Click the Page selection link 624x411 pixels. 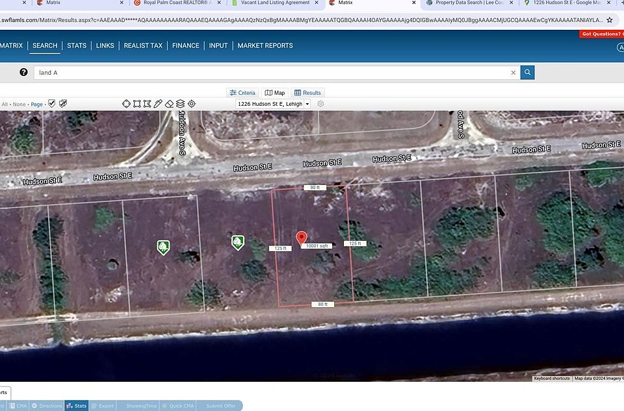(x=36, y=105)
